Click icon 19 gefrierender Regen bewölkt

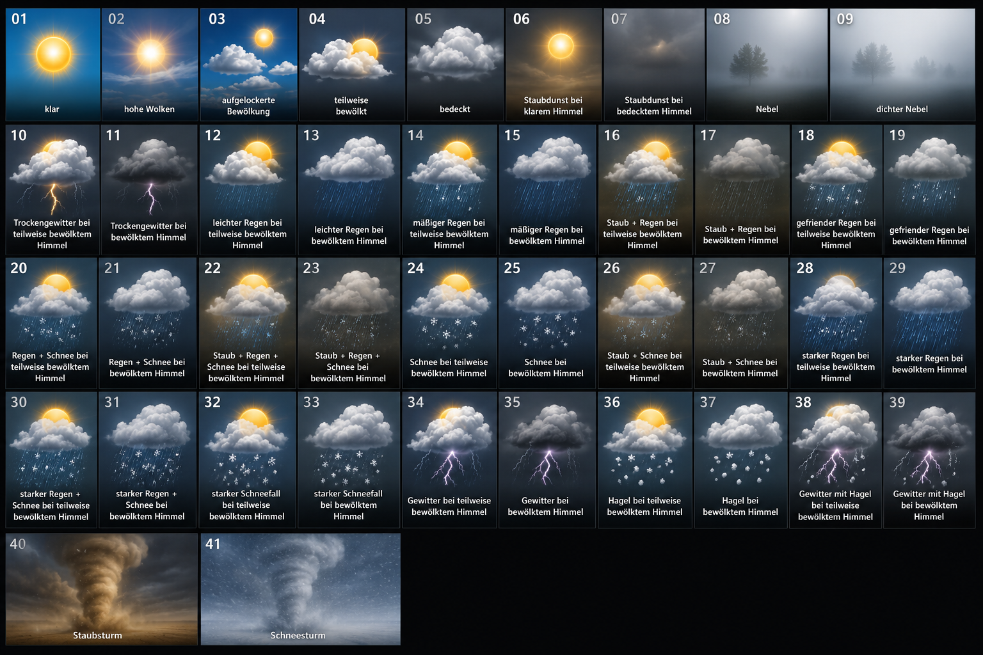(x=929, y=190)
